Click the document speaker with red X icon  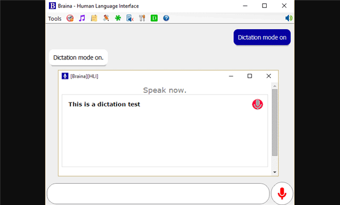(x=130, y=18)
